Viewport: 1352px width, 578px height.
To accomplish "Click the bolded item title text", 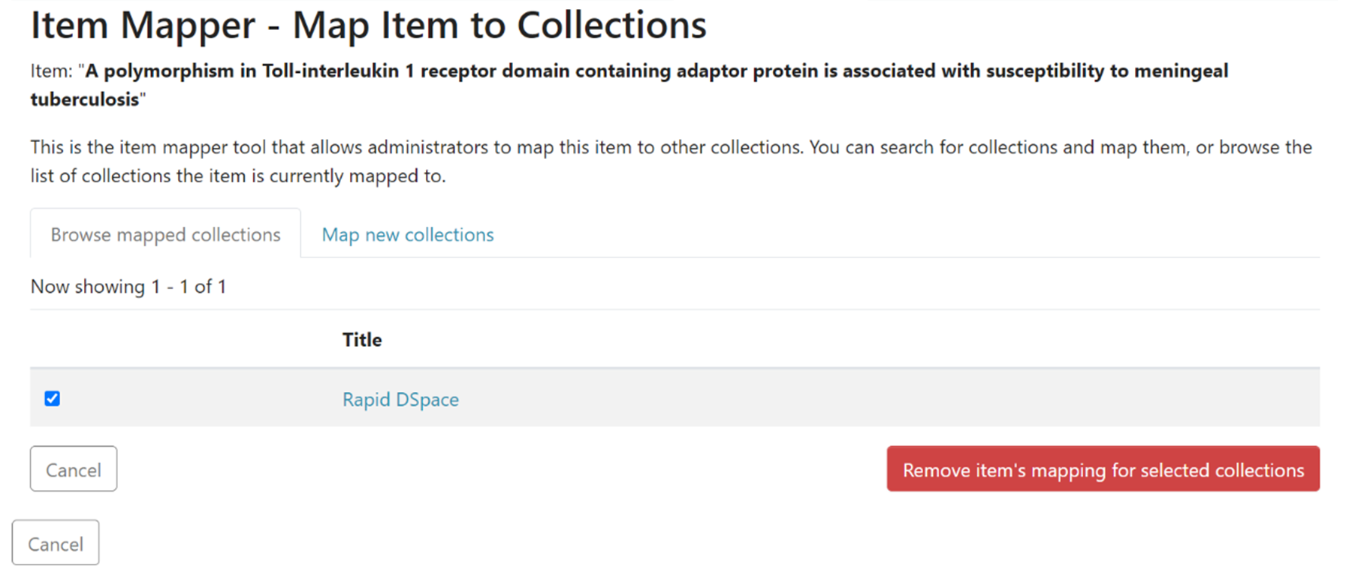I will [653, 71].
